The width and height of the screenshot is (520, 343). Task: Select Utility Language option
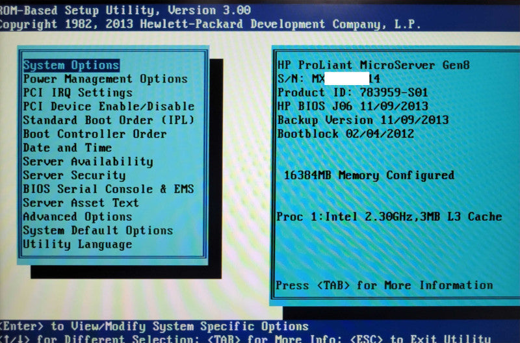77,244
